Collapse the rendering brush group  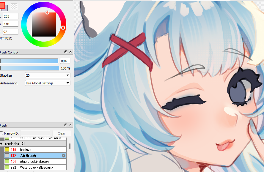click(1, 144)
